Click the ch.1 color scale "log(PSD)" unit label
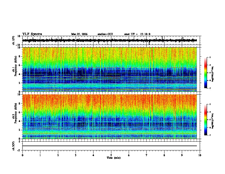Image resolution: width=225 pixels, height=174 pixels. 213,74
